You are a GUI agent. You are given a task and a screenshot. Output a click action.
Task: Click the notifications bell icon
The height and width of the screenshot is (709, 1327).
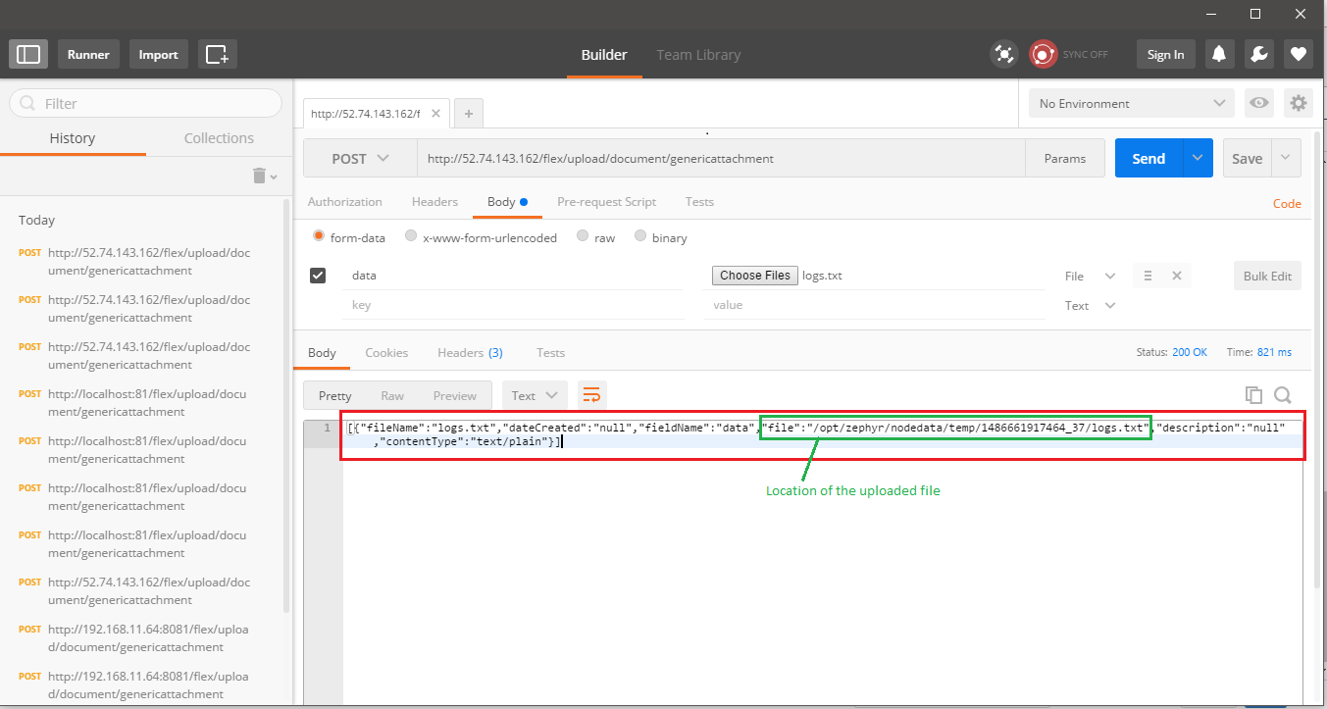click(x=1219, y=54)
